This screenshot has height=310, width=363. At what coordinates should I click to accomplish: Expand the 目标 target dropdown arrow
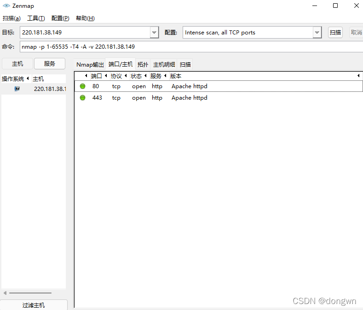pyautogui.click(x=154, y=33)
